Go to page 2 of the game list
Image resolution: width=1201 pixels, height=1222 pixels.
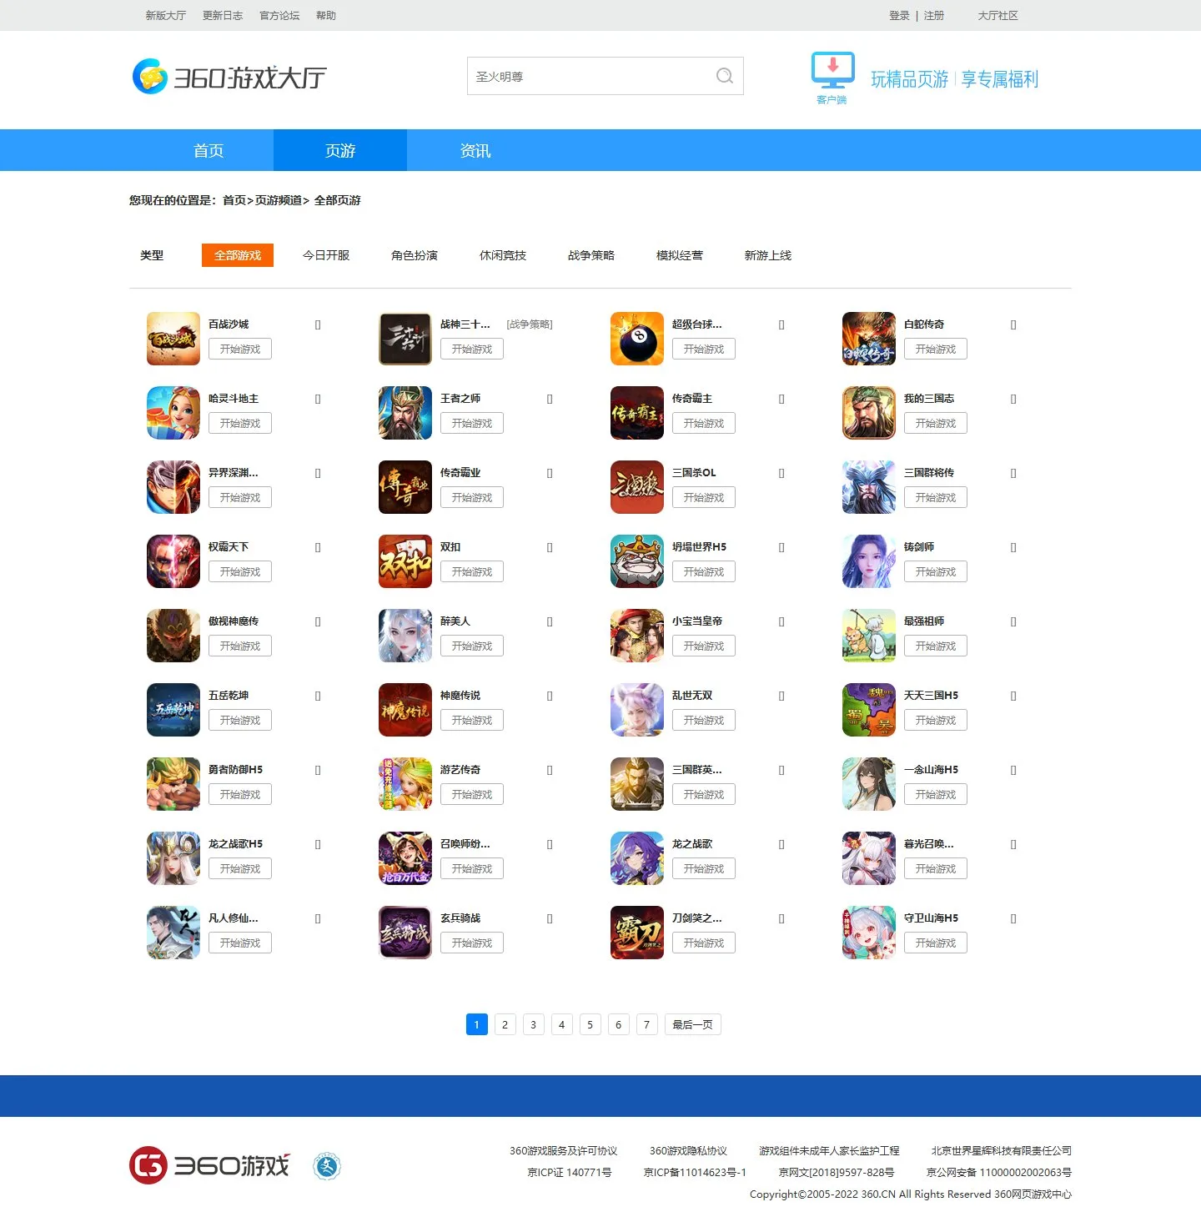tap(505, 1024)
